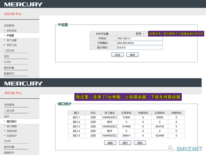Select 端口统计 in the lower sidebar

(x=12, y=121)
